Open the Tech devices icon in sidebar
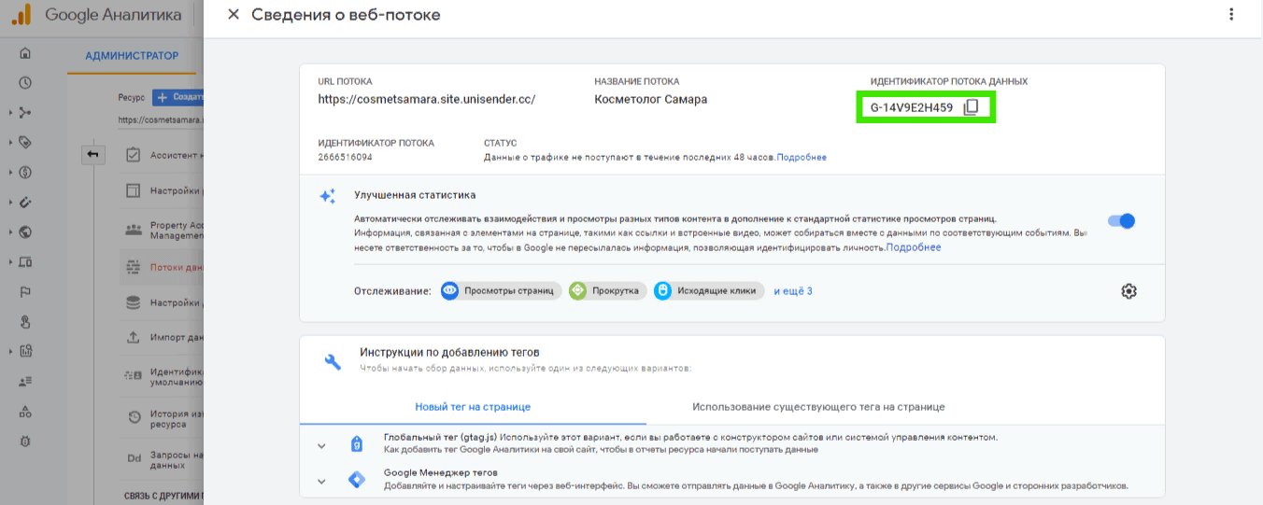This screenshot has width=1263, height=505. coord(25,262)
